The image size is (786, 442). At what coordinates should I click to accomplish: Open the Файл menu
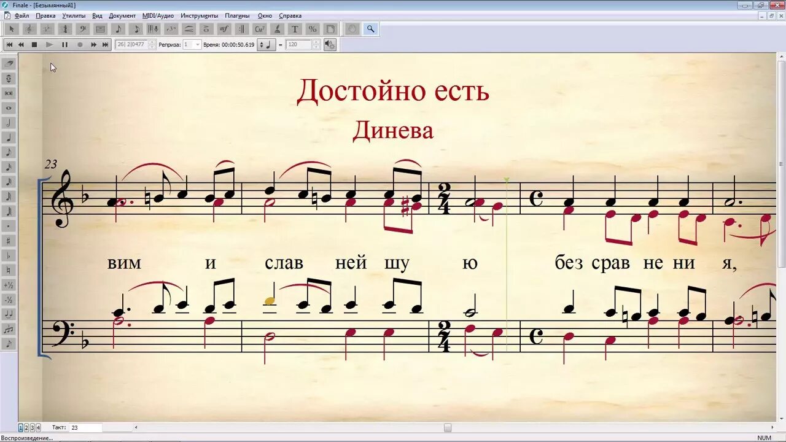(21, 15)
